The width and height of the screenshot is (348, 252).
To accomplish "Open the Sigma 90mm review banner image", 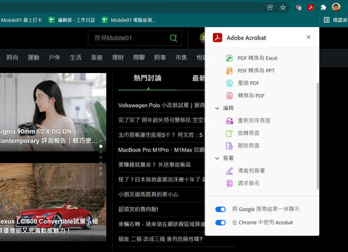I will coord(53,112).
